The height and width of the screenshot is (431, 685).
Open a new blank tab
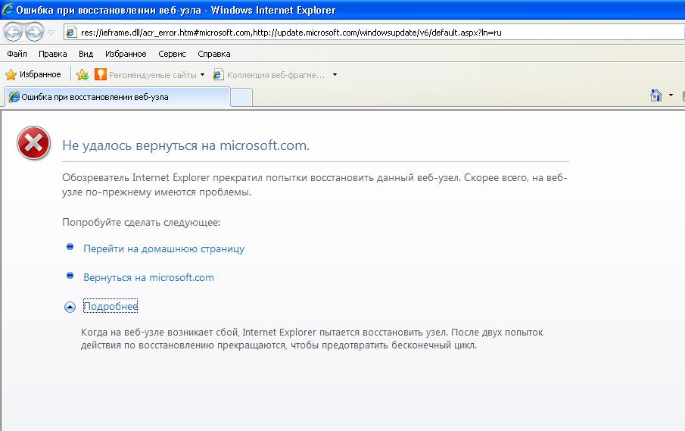[241, 97]
